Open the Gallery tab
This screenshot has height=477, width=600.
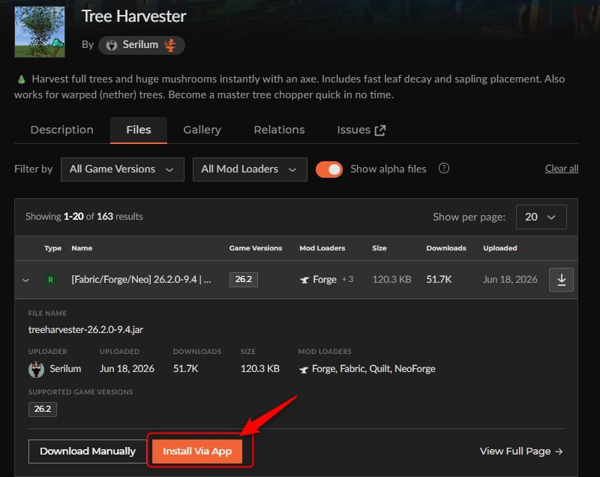(x=202, y=130)
